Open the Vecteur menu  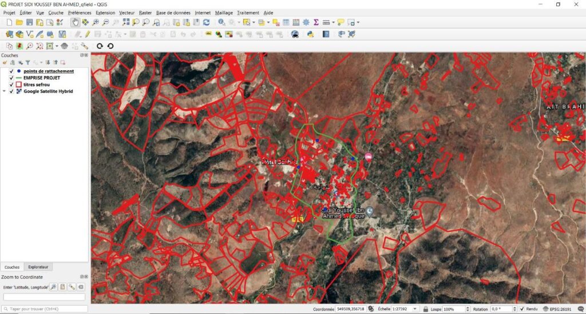pyautogui.click(x=127, y=13)
